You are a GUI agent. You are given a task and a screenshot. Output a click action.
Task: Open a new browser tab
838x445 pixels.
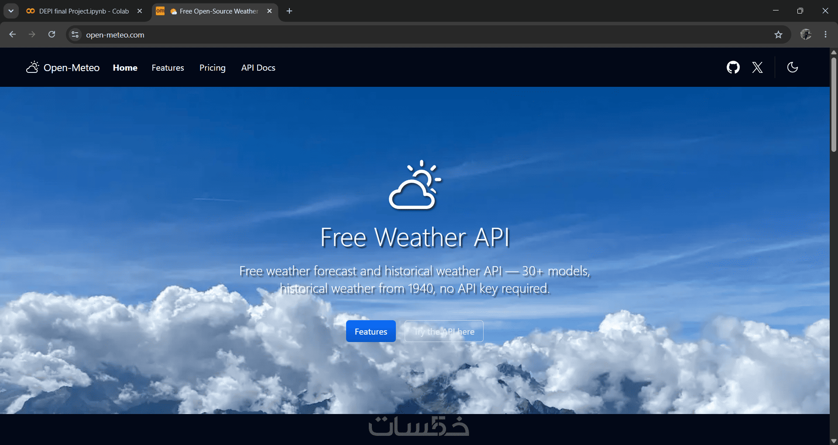[289, 11]
